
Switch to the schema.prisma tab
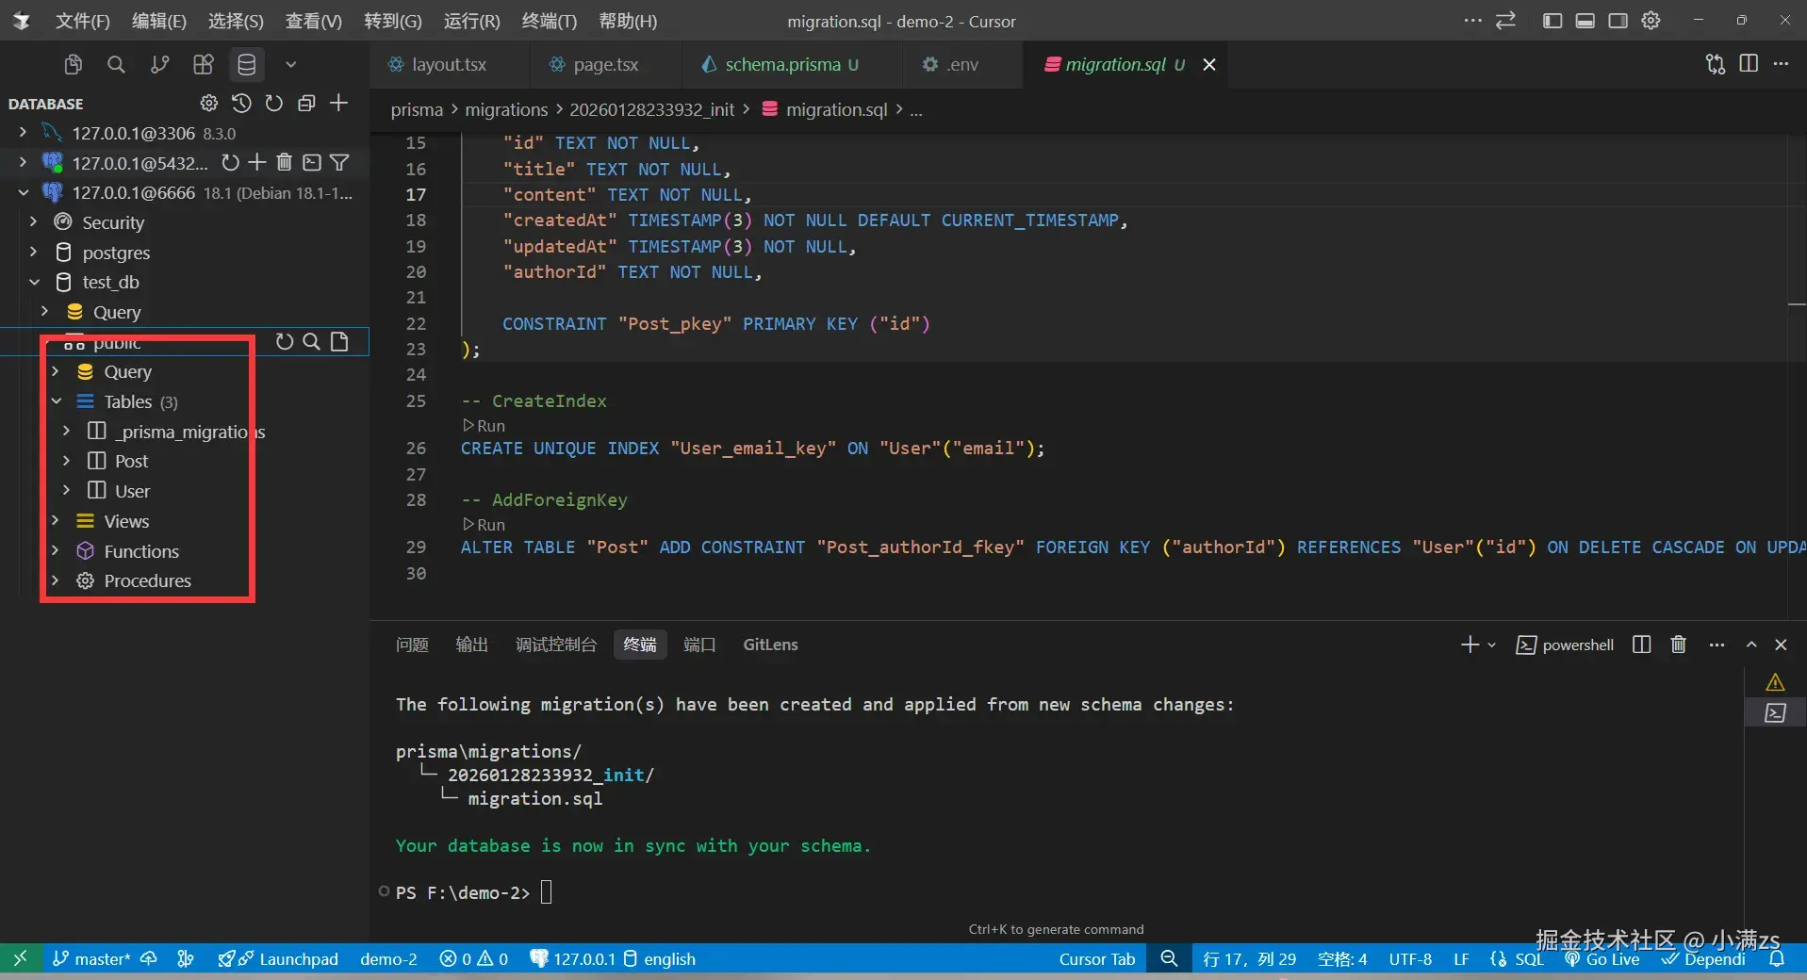click(x=781, y=64)
